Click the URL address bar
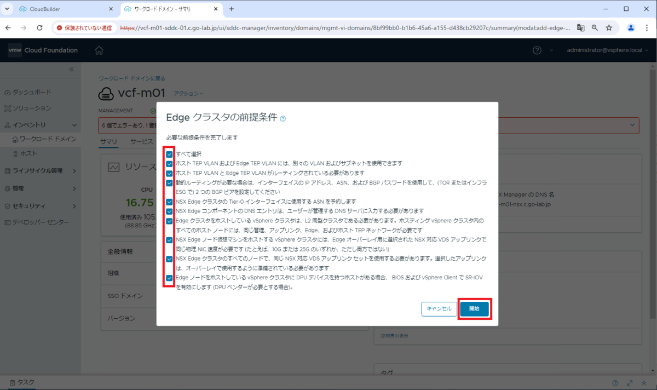 click(x=345, y=27)
